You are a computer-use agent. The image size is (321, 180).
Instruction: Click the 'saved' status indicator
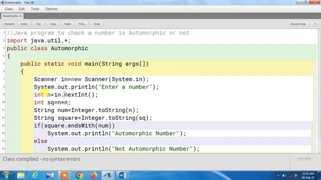[x=304, y=158]
